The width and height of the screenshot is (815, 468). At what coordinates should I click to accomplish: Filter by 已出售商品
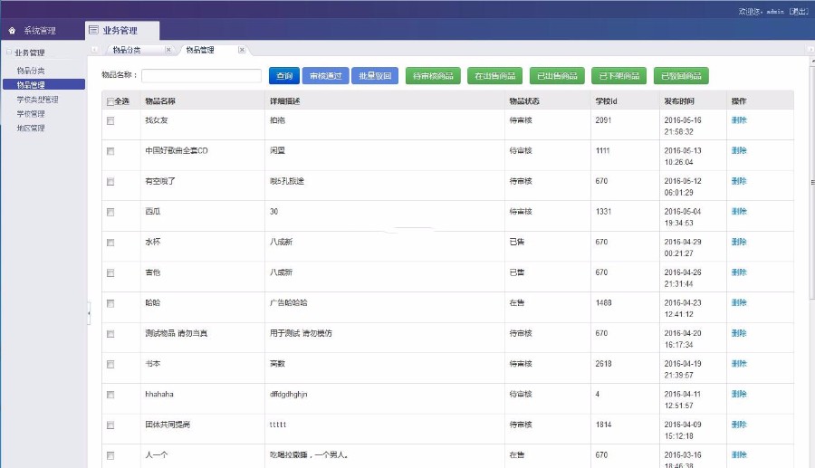pos(557,76)
